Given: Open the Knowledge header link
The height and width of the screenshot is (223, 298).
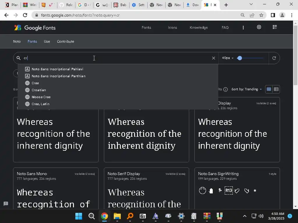Looking at the screenshot, I should pyautogui.click(x=198, y=28).
